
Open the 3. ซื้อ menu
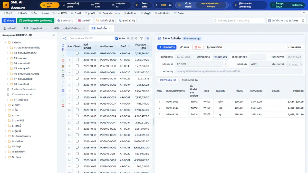[x=34, y=13]
